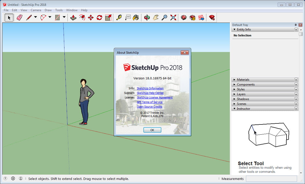Open the File menu
Screen dimensions: 305x184
coord(6,10)
